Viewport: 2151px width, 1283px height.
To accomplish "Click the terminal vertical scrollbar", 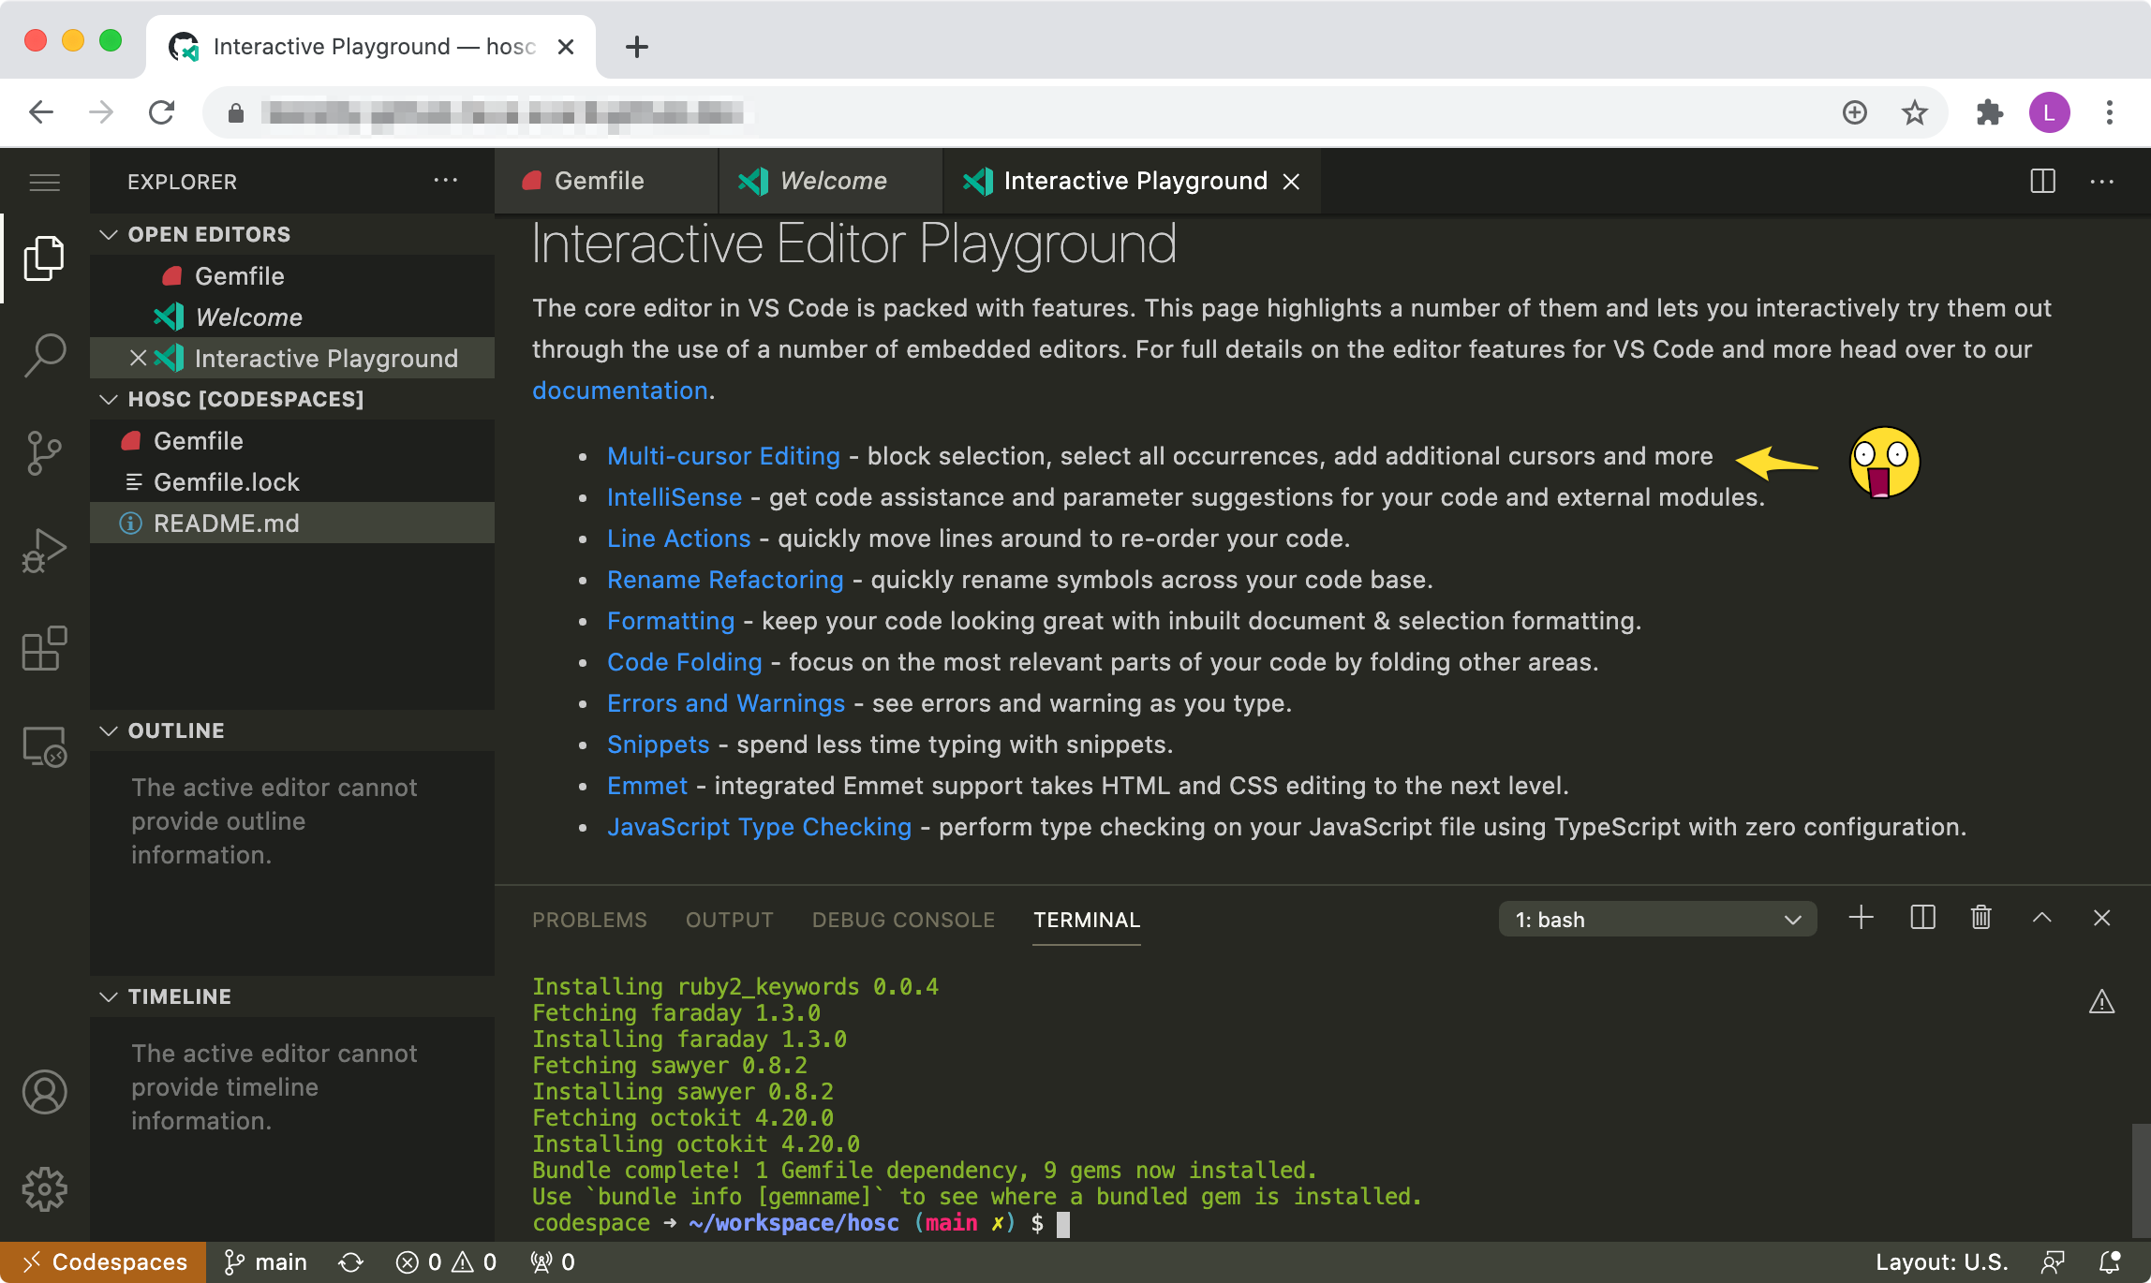I will [x=2140, y=1178].
